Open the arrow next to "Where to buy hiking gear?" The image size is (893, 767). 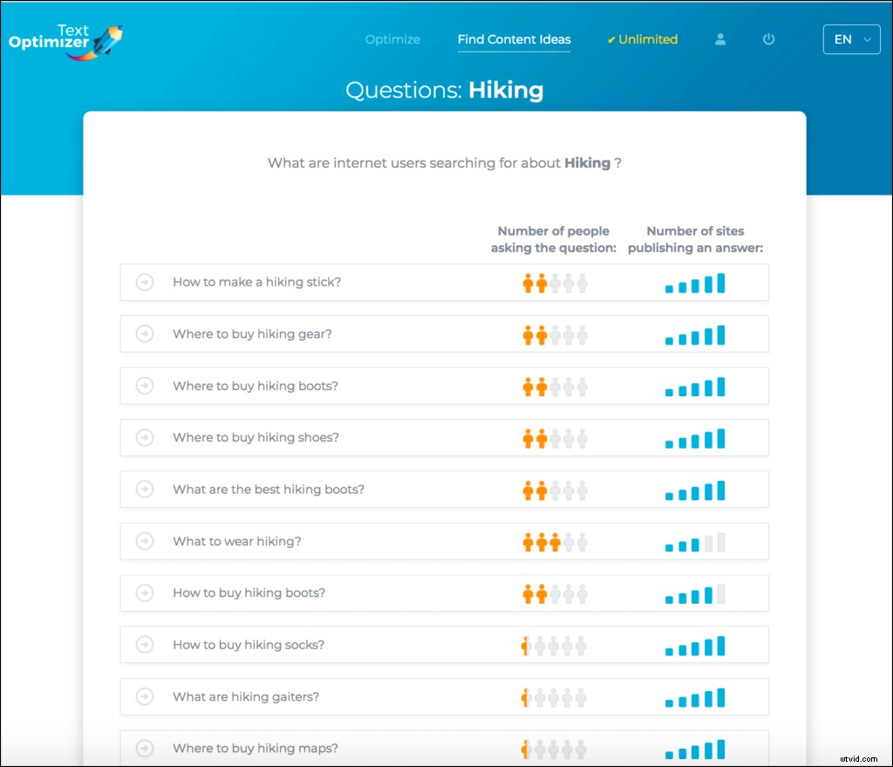tap(144, 334)
